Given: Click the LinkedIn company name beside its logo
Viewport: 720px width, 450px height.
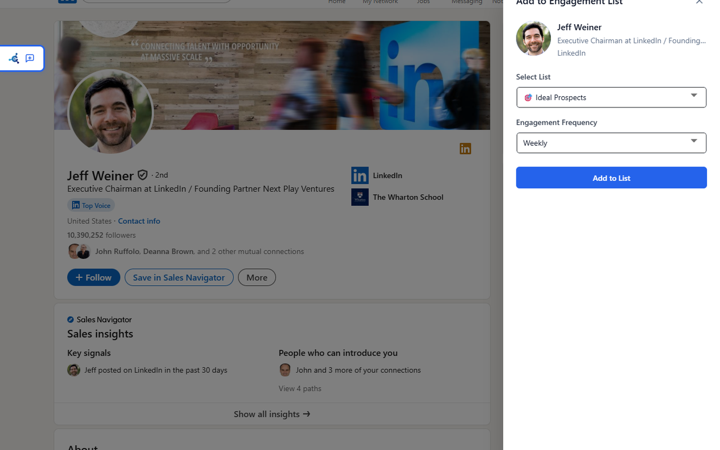Looking at the screenshot, I should (388, 175).
